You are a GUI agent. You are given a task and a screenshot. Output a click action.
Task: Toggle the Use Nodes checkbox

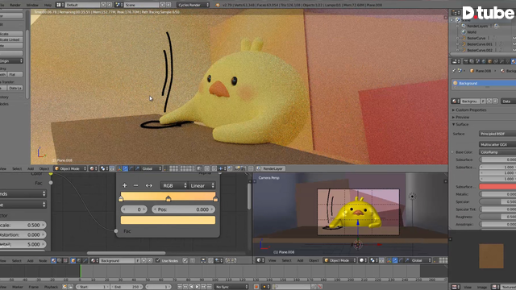[x=158, y=260]
